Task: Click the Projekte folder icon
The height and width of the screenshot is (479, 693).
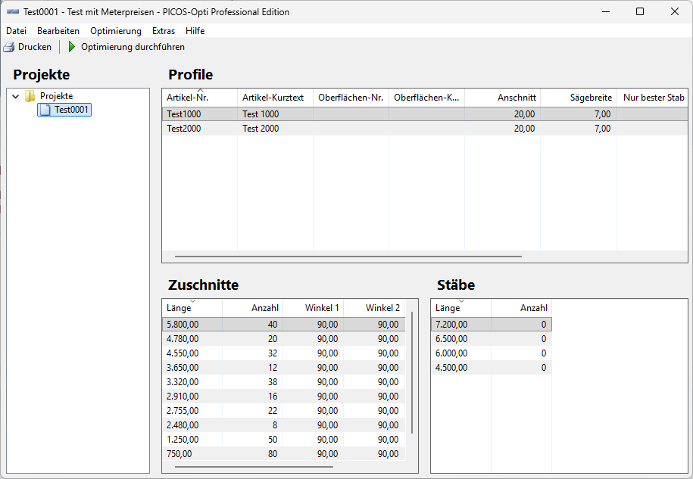Action: click(29, 97)
